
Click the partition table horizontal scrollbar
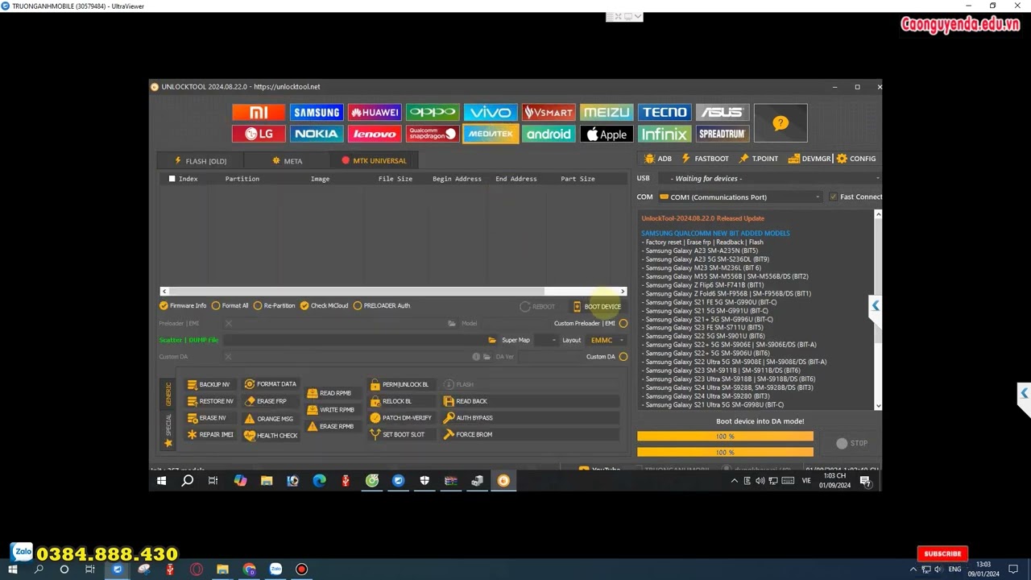(x=393, y=292)
